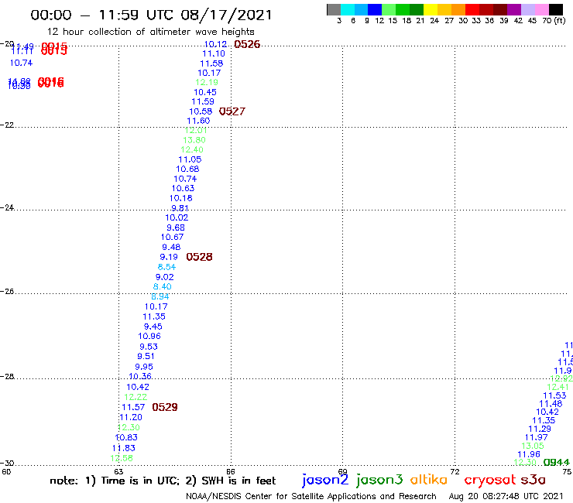
Task: Click the jason3 satellite legend label
Action: click(379, 480)
